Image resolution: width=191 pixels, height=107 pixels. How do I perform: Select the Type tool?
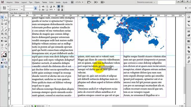click(2, 28)
